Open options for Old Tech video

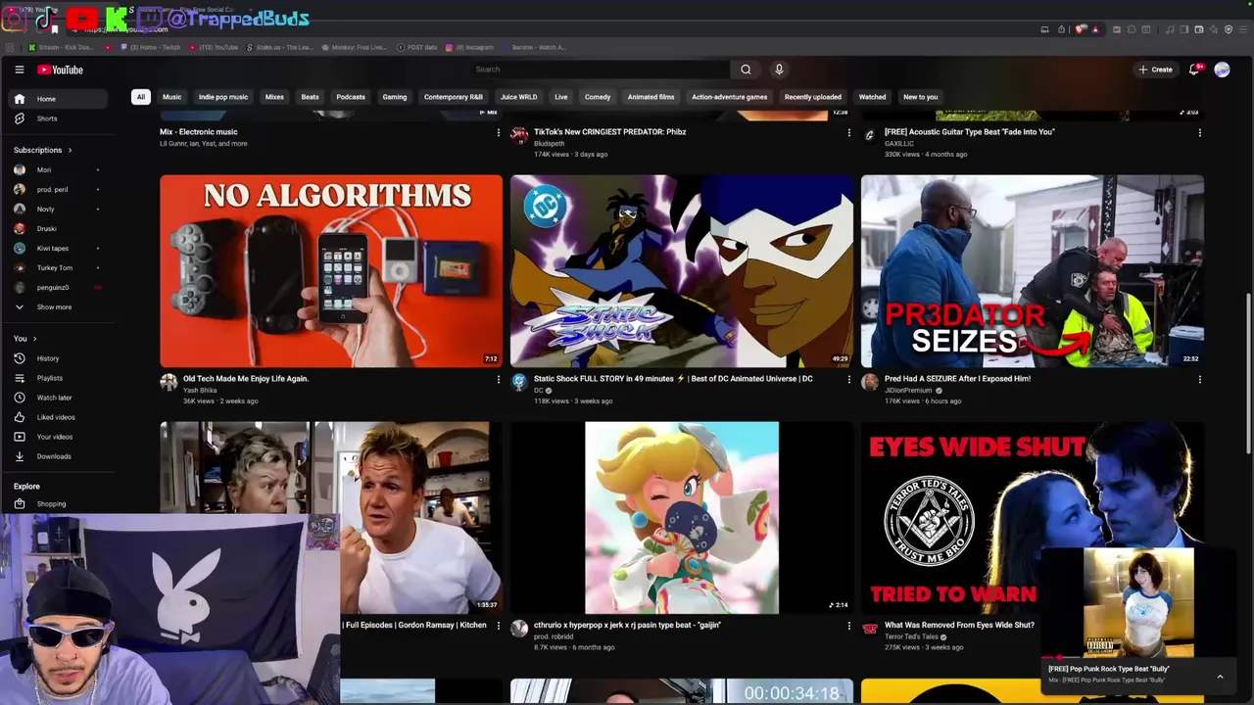[x=498, y=380]
